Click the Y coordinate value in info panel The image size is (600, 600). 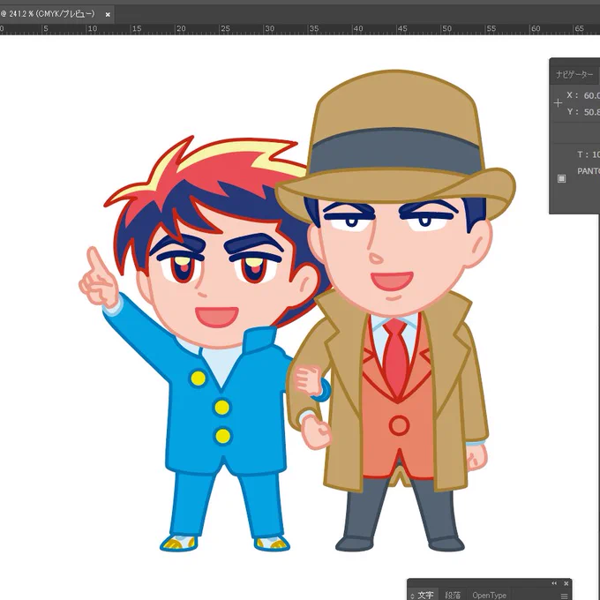click(591, 112)
